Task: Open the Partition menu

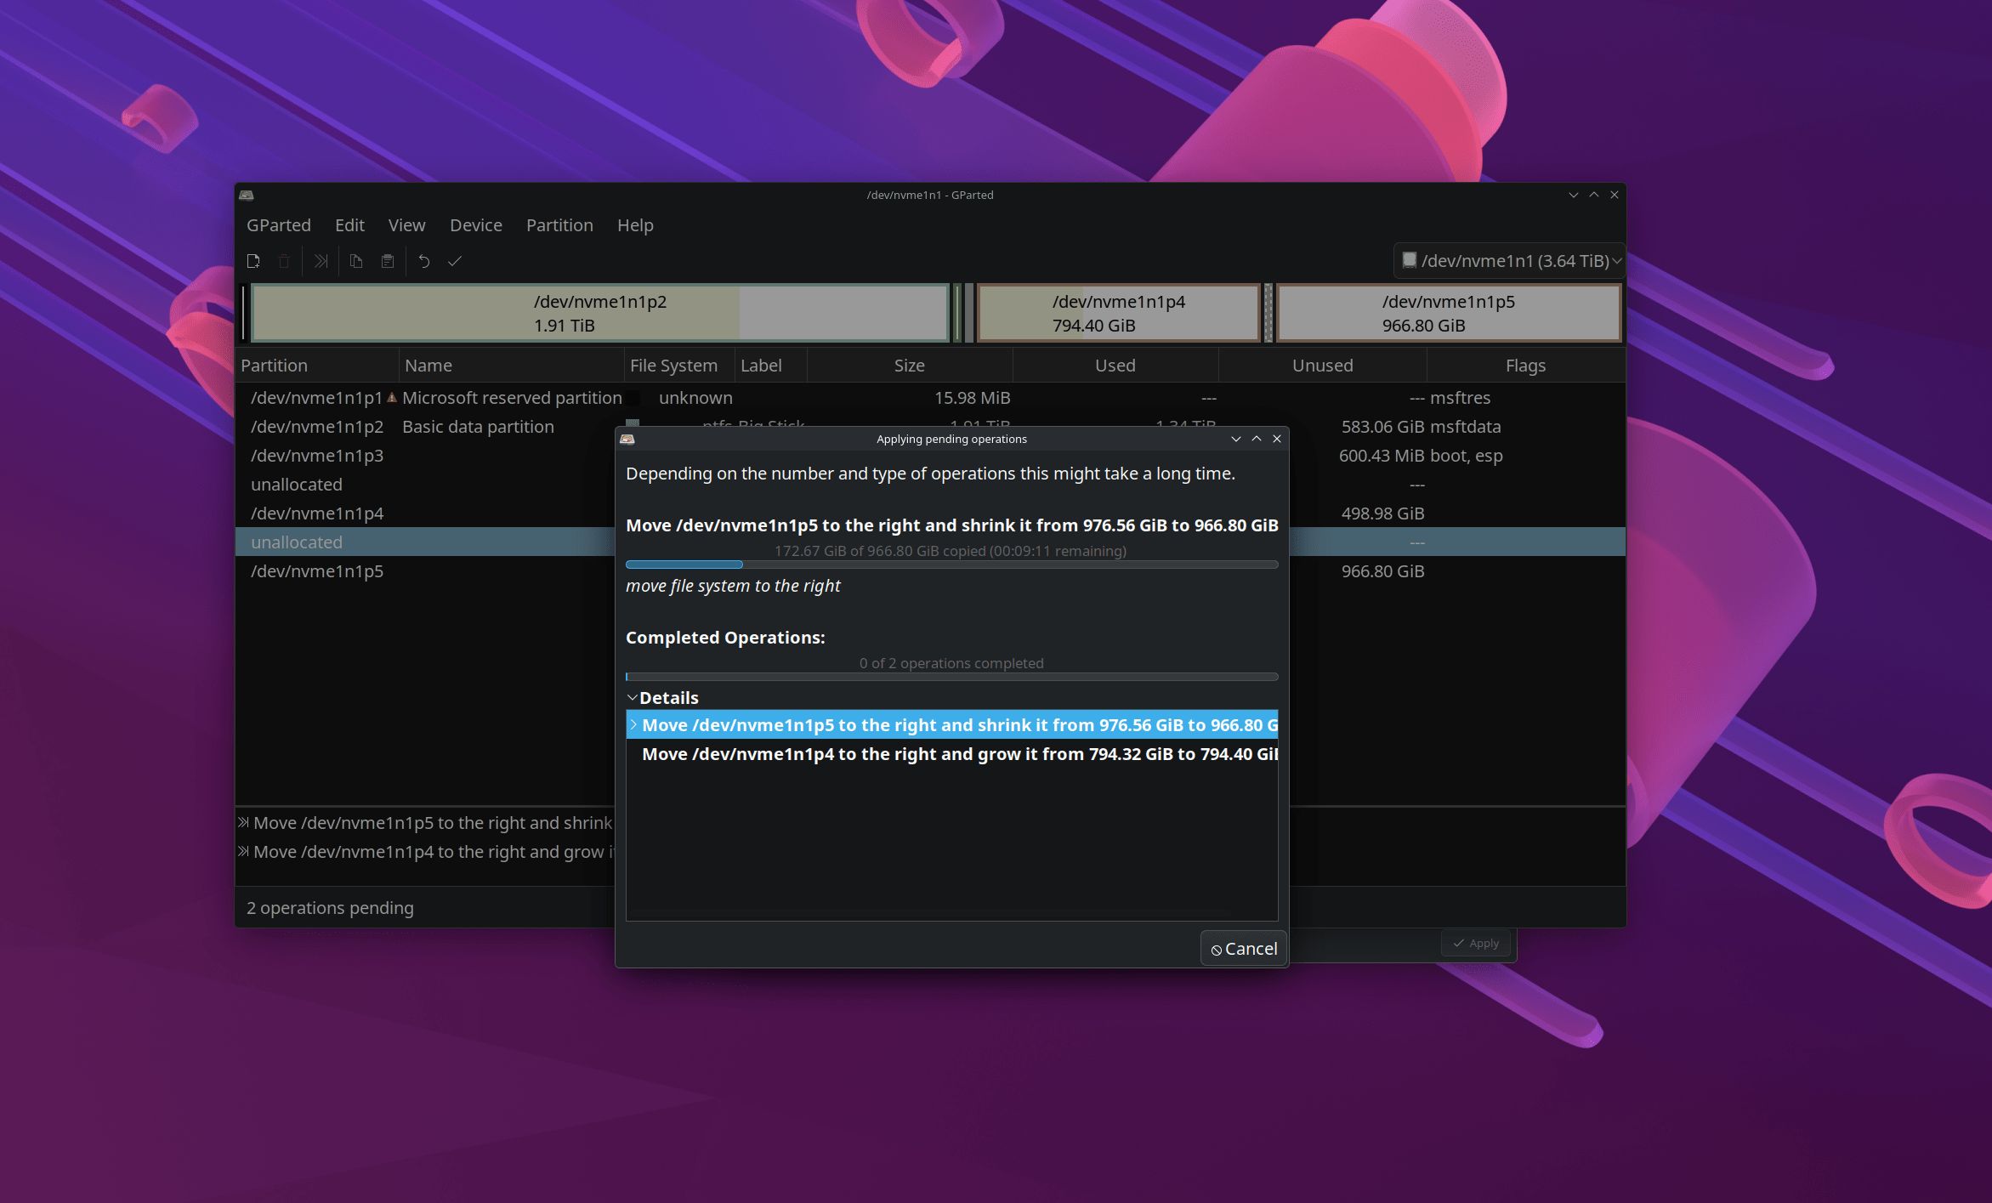Action: (x=559, y=225)
